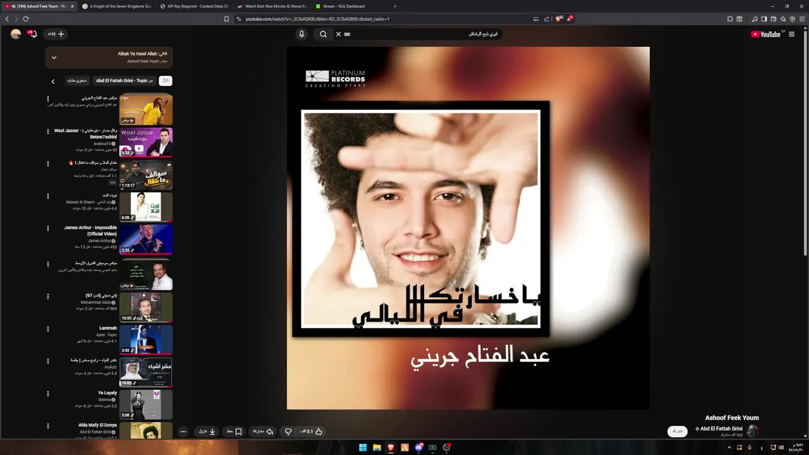Screen dimensions: 809x455
Task: Open Brave Rewards triangle icon
Action: click(569, 19)
